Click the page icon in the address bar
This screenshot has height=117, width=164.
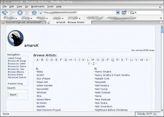point(41,13)
